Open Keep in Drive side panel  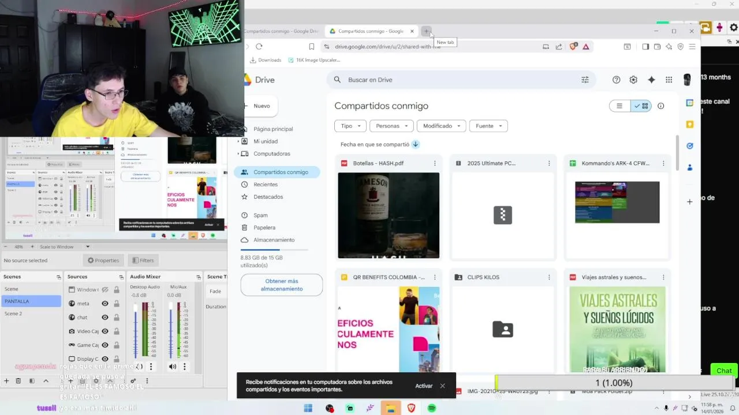[x=689, y=124]
